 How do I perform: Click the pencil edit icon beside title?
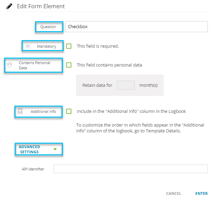[x=9, y=6]
